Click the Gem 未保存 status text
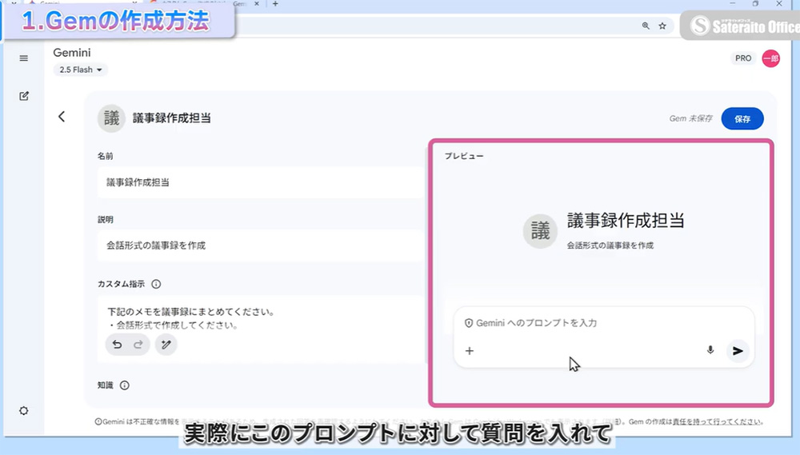Viewport: 800px width, 455px height. pos(691,118)
